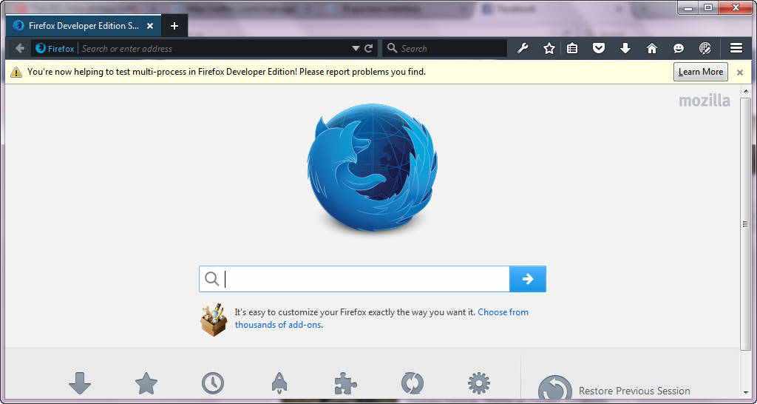Submit search with blue arrow button
The image size is (757, 404).
(528, 279)
